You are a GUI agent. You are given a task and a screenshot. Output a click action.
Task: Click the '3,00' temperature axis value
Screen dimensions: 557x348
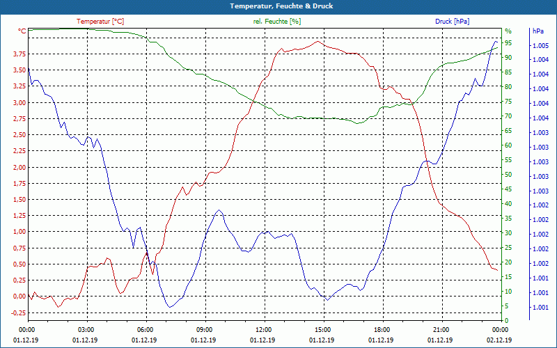tap(19, 102)
